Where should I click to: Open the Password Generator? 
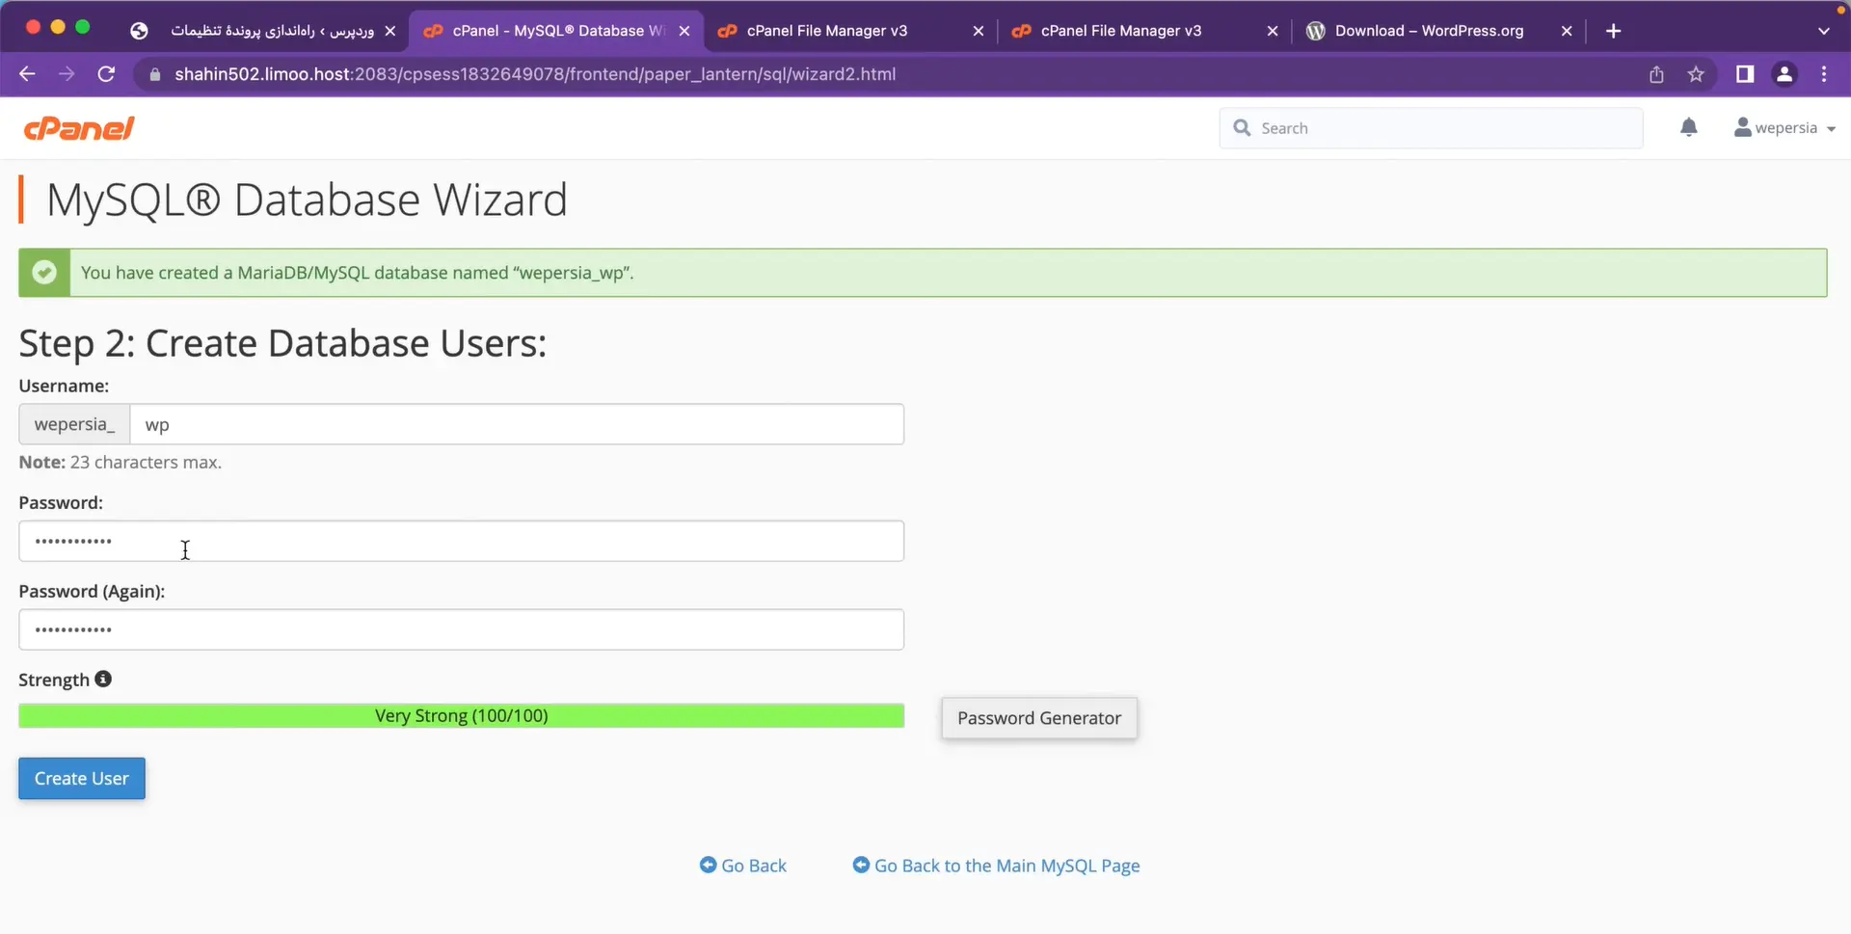pyautogui.click(x=1039, y=718)
